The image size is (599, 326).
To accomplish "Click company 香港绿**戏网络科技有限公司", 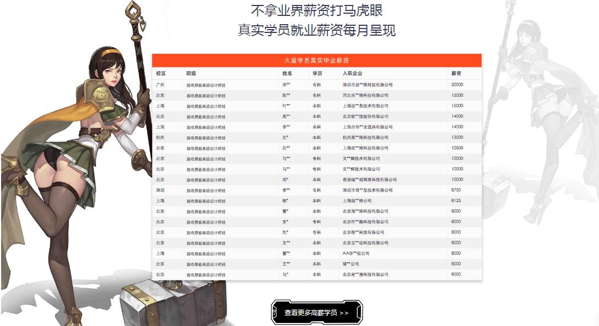I will pyautogui.click(x=369, y=179).
